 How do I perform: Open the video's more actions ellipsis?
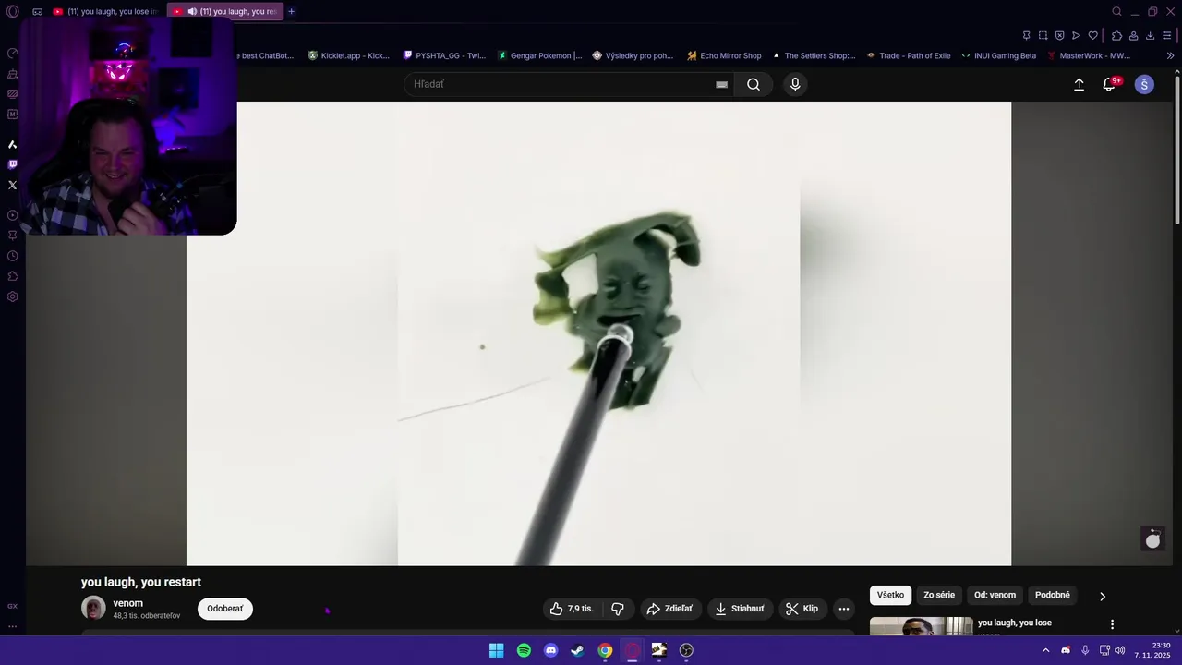point(843,609)
